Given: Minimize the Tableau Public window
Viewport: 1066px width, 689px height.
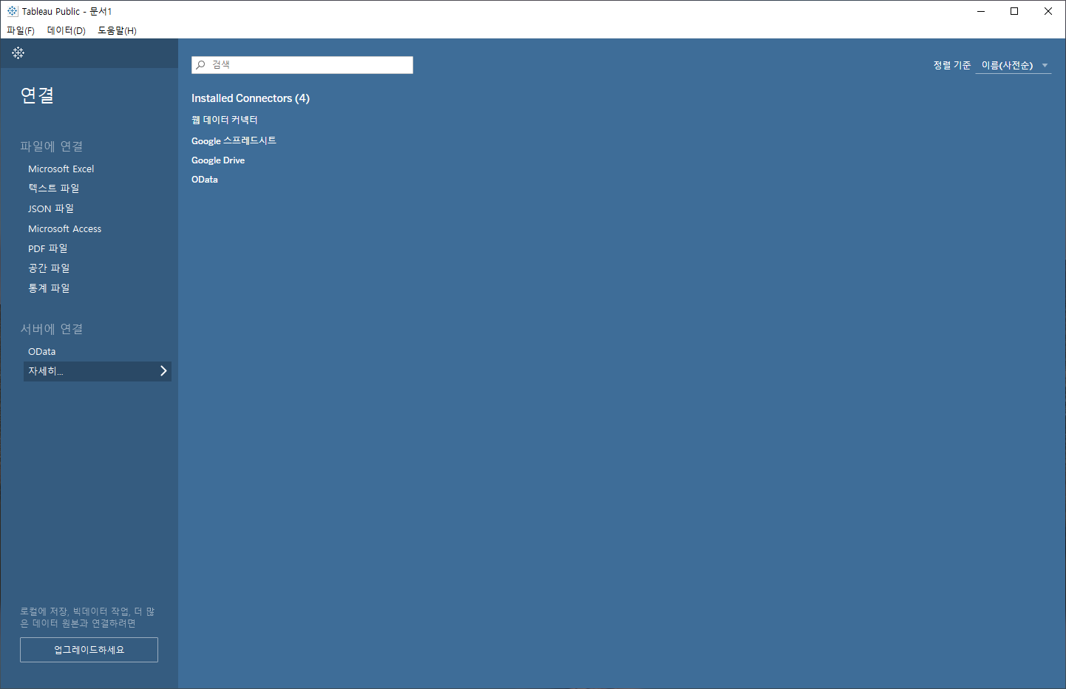Looking at the screenshot, I should point(981,11).
